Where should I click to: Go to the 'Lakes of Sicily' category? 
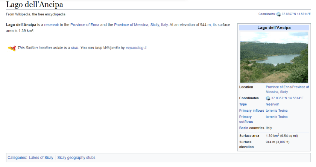(x=41, y=158)
